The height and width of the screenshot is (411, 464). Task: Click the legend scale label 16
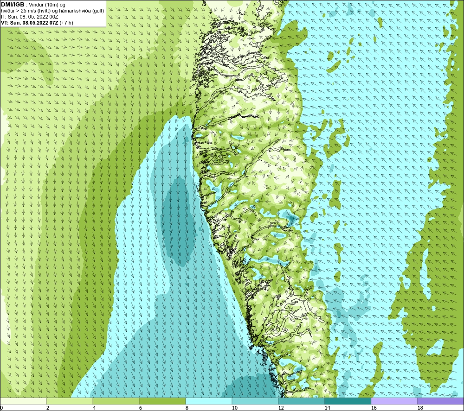click(374, 408)
